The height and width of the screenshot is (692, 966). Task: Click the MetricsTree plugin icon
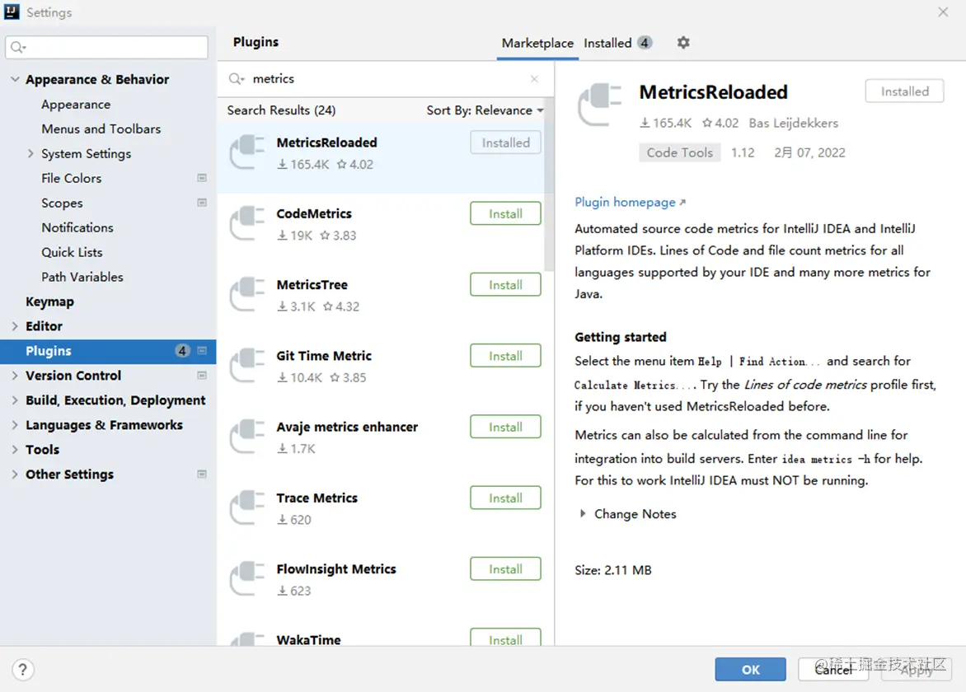pos(247,293)
